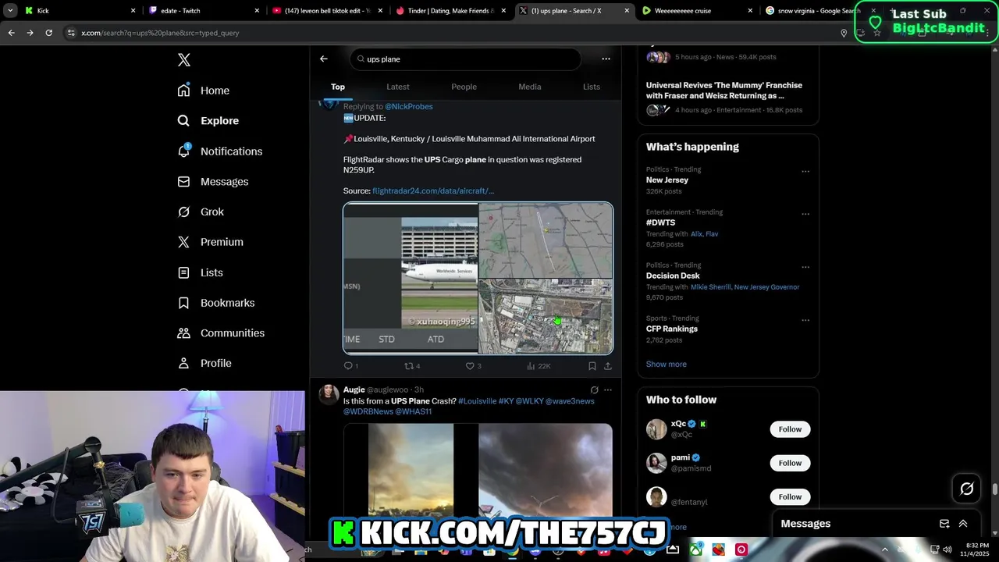Follow xQc
Image resolution: width=999 pixels, height=562 pixels.
click(790, 429)
